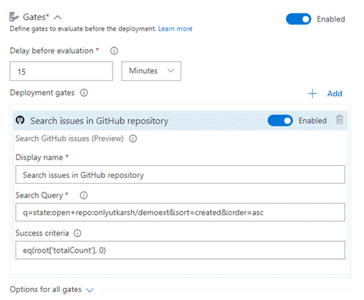Click the Gates section icon
This screenshot has height=300, width=364.
(x=14, y=17)
